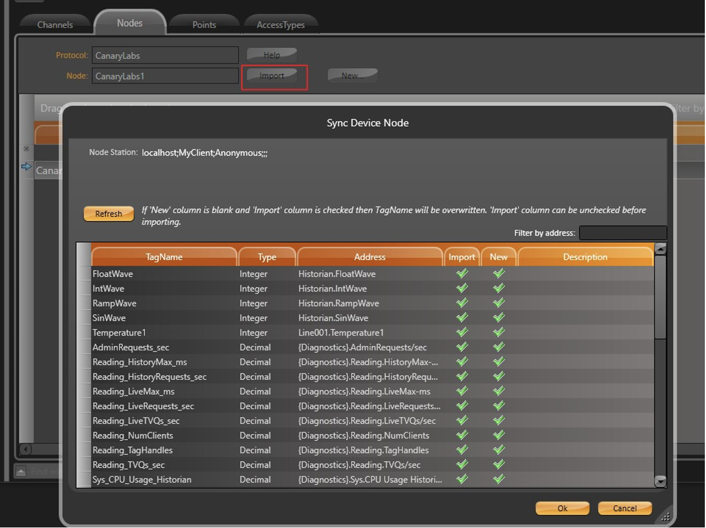Image resolution: width=706 pixels, height=528 pixels.
Task: Open the Points tab
Action: click(x=204, y=25)
